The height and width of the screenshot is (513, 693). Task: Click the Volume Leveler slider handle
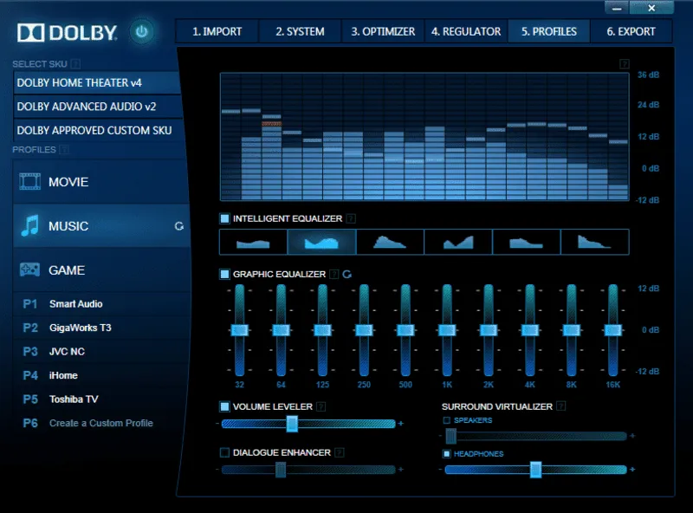(292, 424)
